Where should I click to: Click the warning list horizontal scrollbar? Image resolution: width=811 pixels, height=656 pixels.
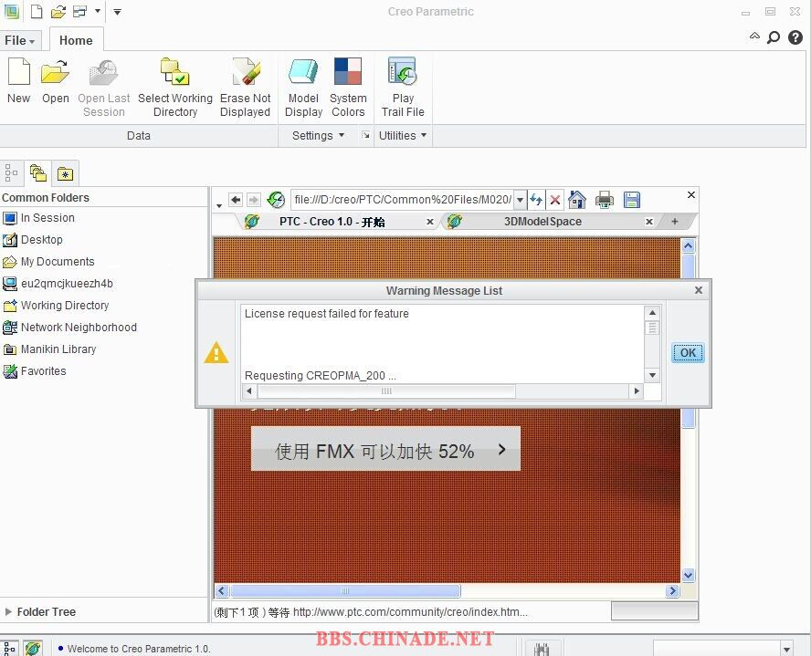[x=386, y=391]
